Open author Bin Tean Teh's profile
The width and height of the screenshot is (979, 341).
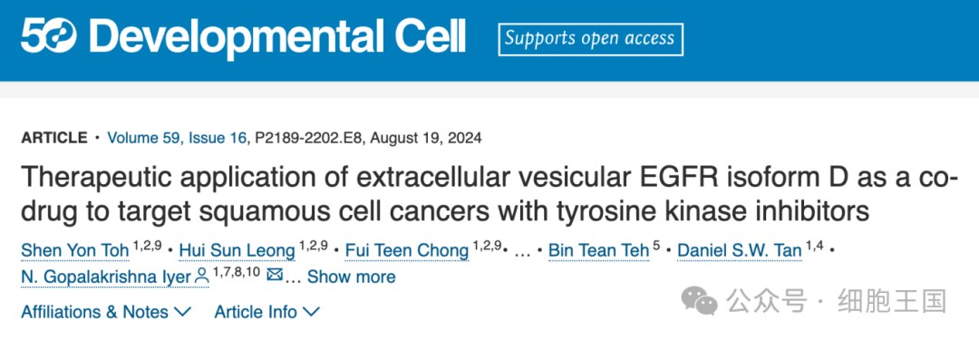click(599, 251)
